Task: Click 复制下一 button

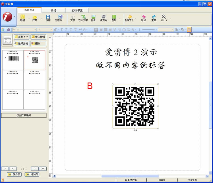Action: [21, 37]
